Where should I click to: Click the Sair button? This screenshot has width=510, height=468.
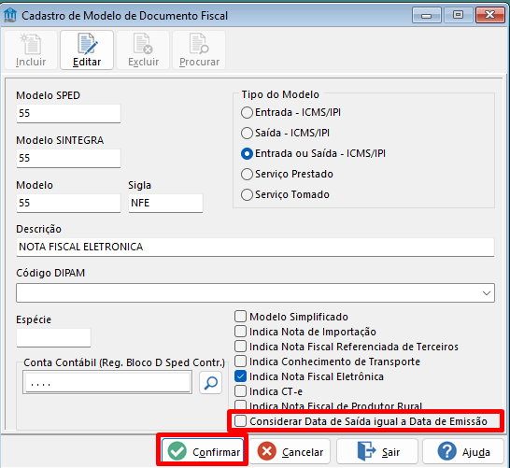click(377, 451)
